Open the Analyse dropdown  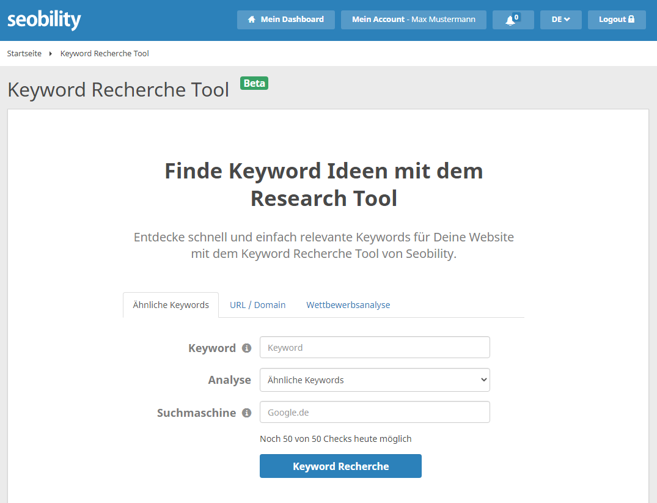tap(375, 380)
